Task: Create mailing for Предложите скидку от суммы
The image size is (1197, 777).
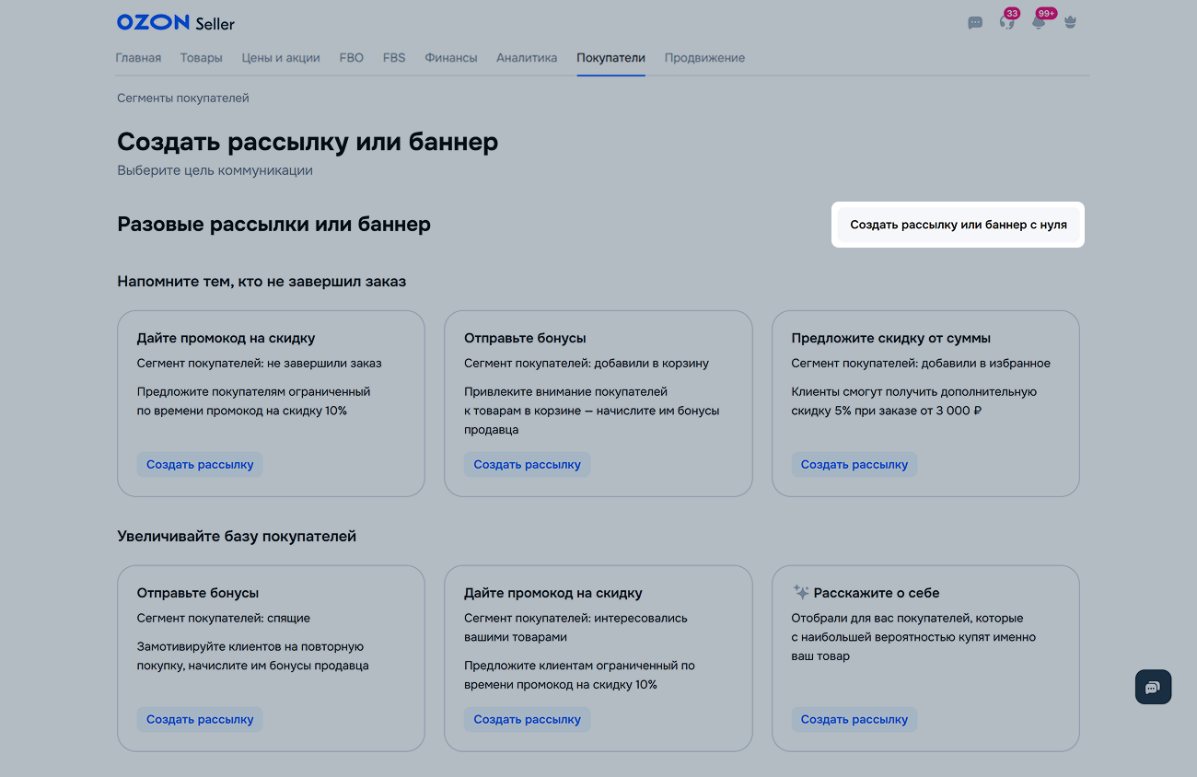Action: (x=854, y=465)
